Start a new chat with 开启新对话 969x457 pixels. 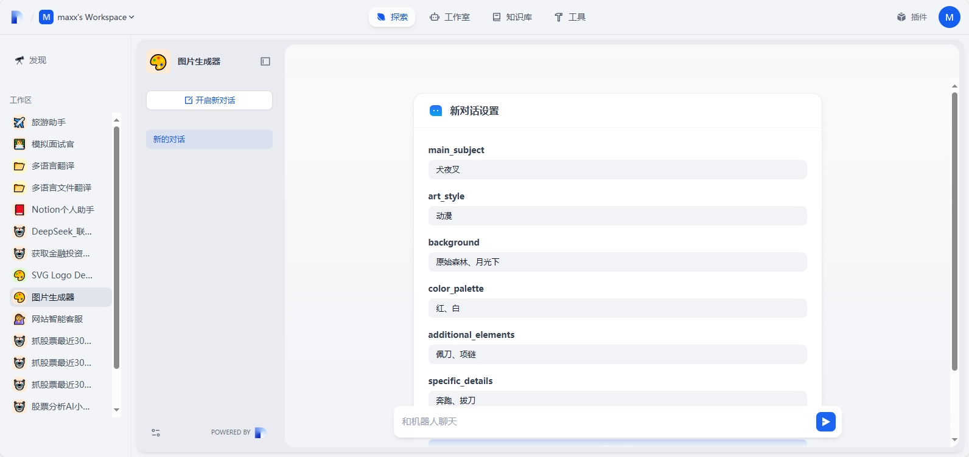click(209, 100)
